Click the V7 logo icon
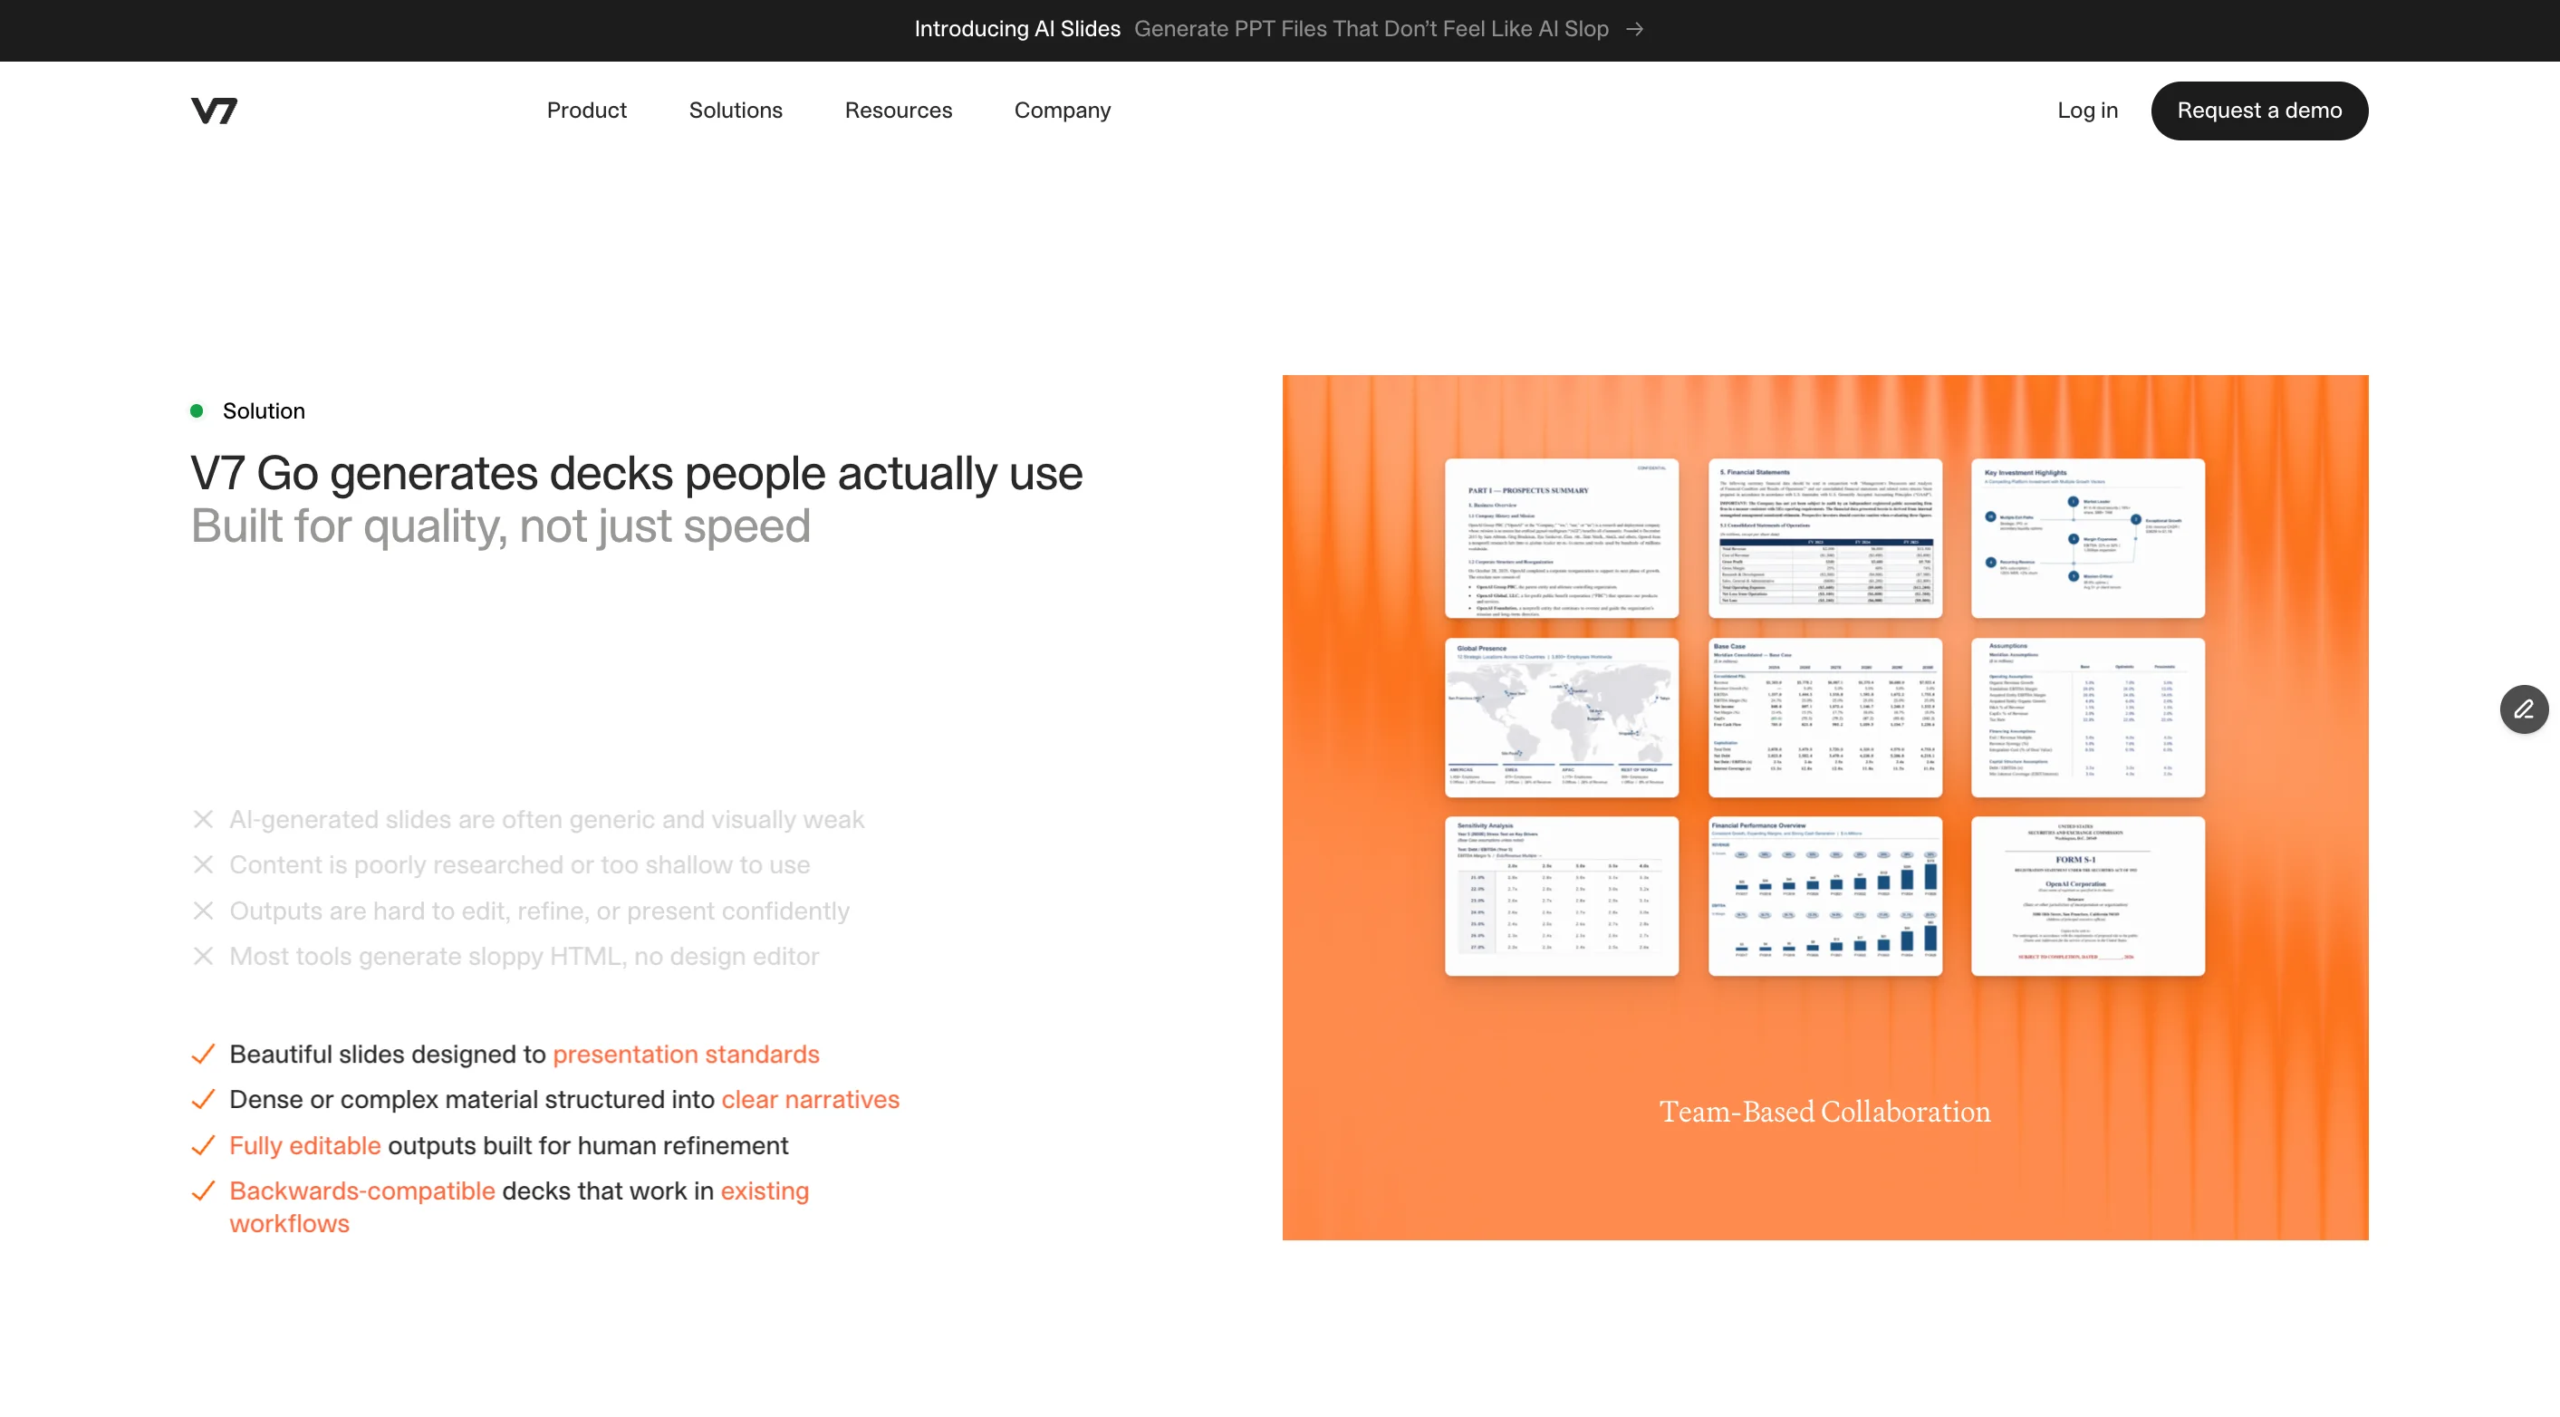This screenshot has height=1417, width=2560. 214,111
